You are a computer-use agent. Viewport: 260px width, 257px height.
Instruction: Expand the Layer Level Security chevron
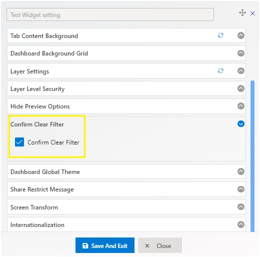(241, 88)
